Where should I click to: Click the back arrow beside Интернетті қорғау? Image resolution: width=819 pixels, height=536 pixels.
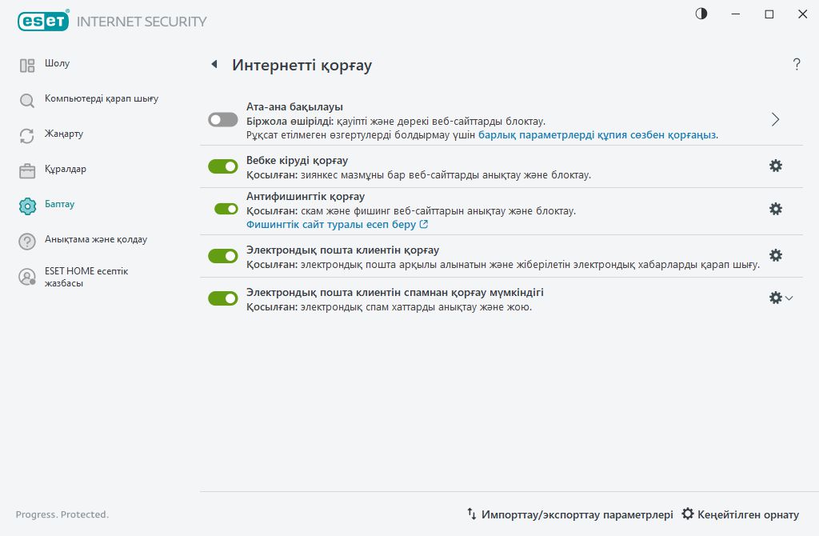(214, 65)
